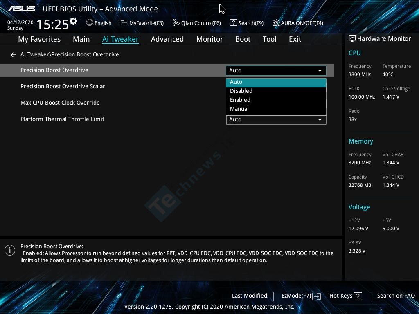
Task: Click Core Voltage value 1.417 V
Action: click(391, 97)
